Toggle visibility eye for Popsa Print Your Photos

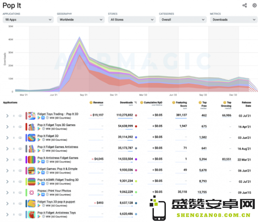(x=20, y=193)
